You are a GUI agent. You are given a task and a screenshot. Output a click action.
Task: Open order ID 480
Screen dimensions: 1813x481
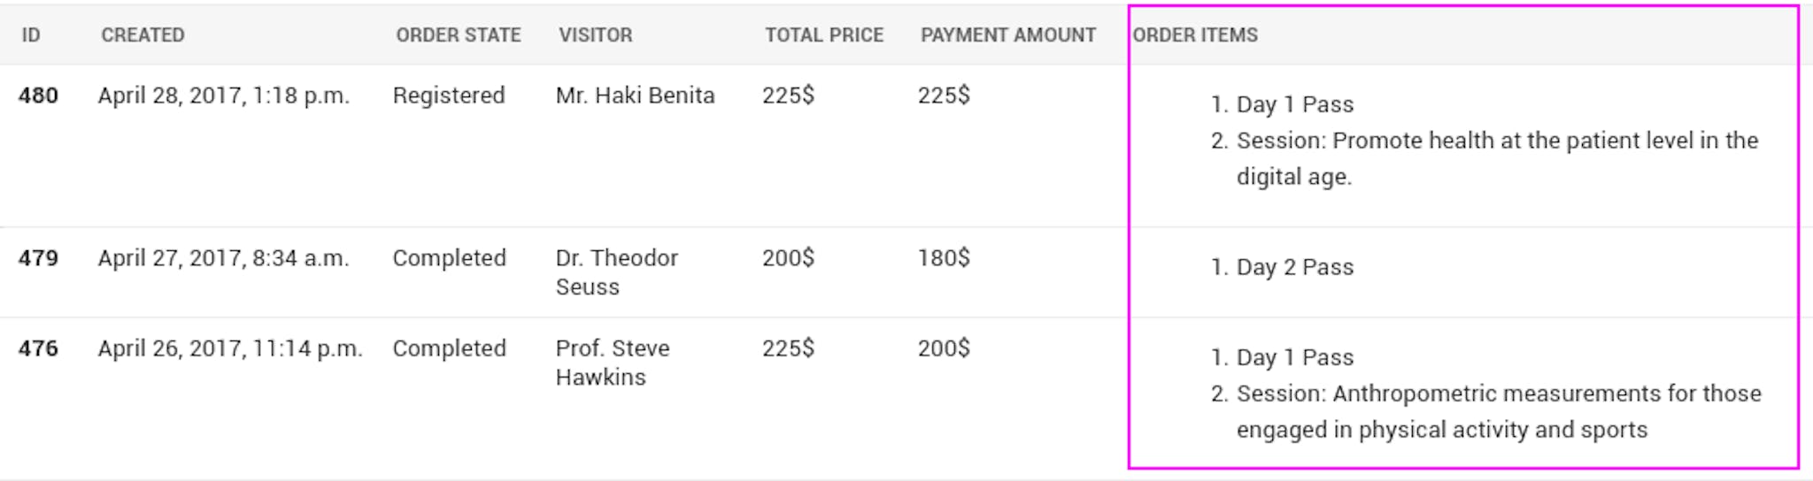pyautogui.click(x=38, y=95)
